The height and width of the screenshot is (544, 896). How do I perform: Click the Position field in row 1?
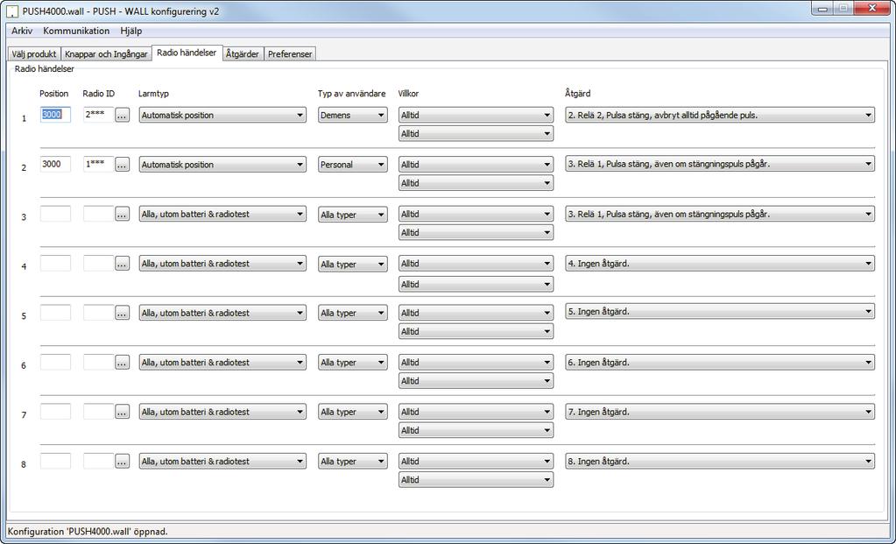tap(55, 114)
